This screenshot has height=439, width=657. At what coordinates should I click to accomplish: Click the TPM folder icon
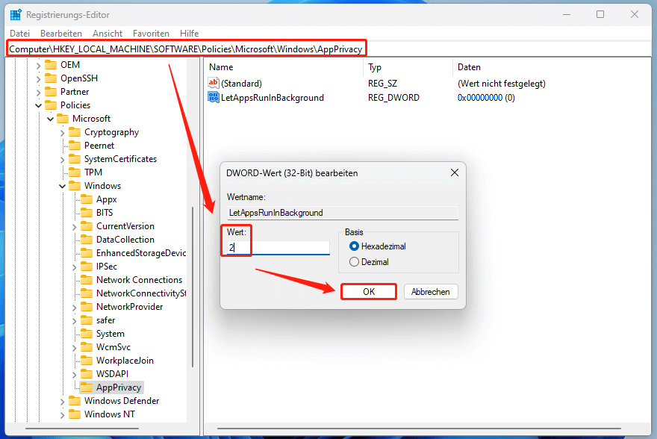pyautogui.click(x=75, y=172)
